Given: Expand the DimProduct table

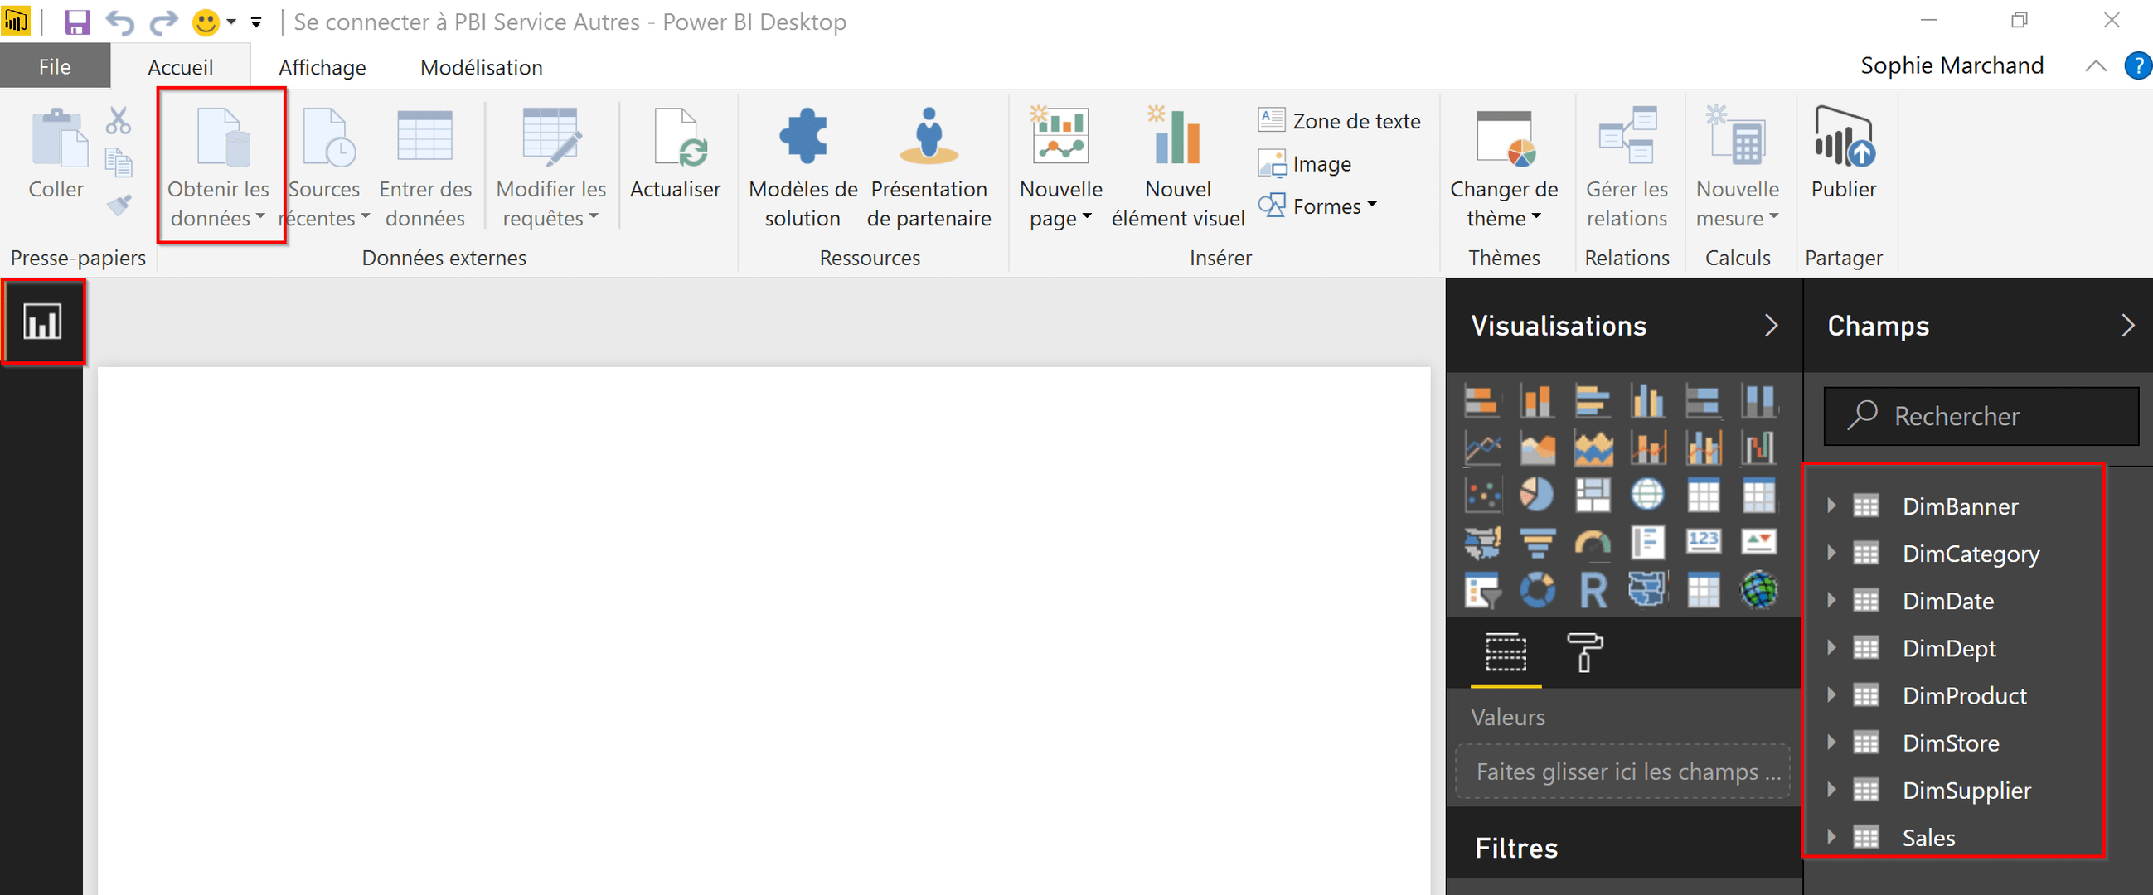Looking at the screenshot, I should (1831, 695).
